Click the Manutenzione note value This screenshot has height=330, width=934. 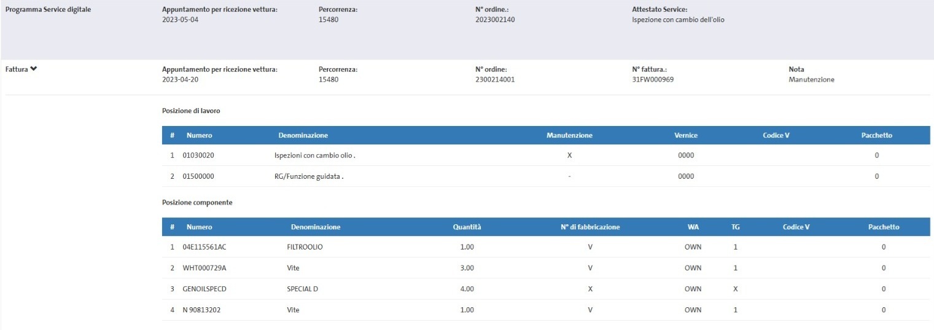coord(811,79)
